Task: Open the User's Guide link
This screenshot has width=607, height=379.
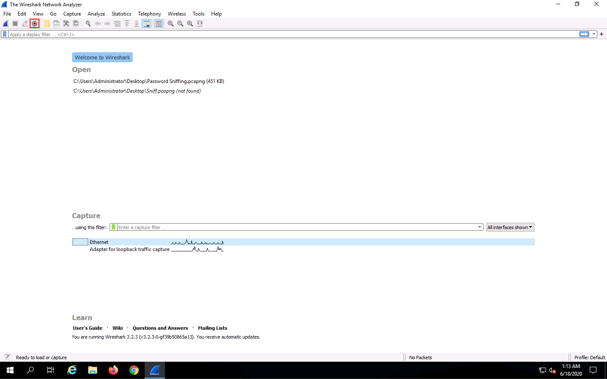Action: pyautogui.click(x=88, y=328)
